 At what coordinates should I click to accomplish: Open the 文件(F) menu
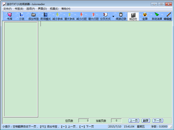[x=8, y=9]
